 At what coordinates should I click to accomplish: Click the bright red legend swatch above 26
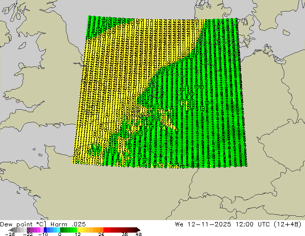[105, 230]
